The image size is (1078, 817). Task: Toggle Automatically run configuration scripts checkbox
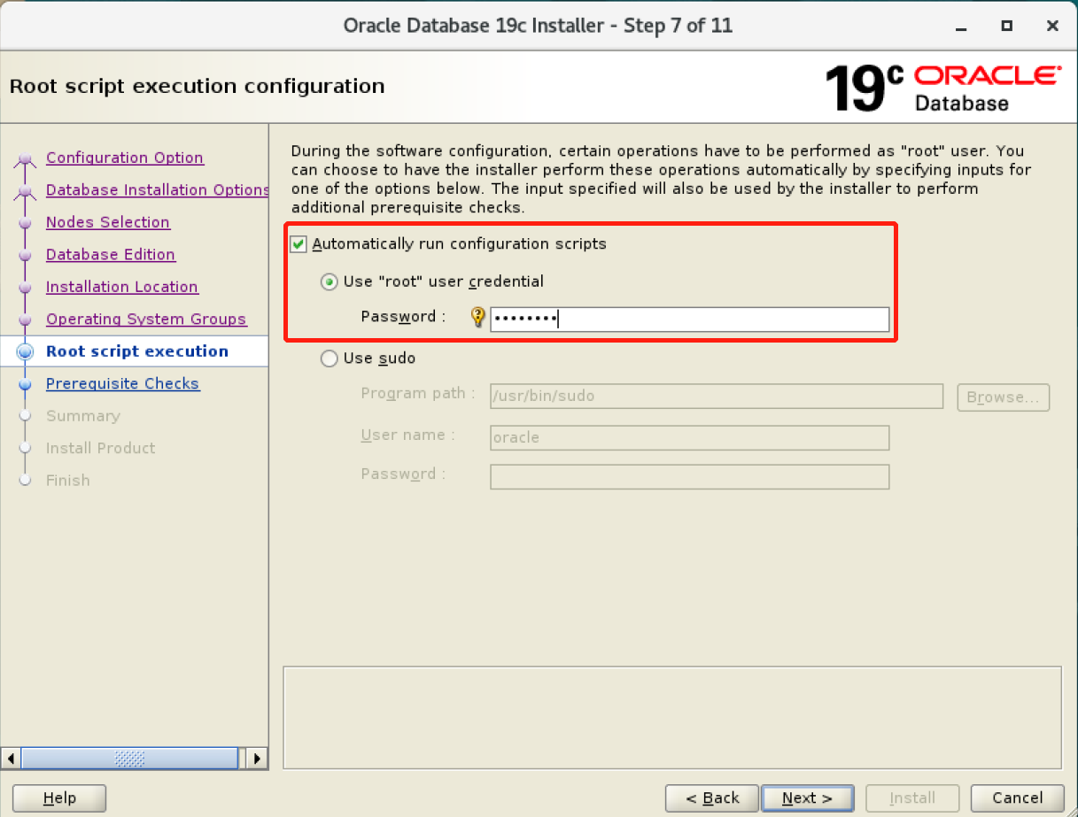point(299,243)
